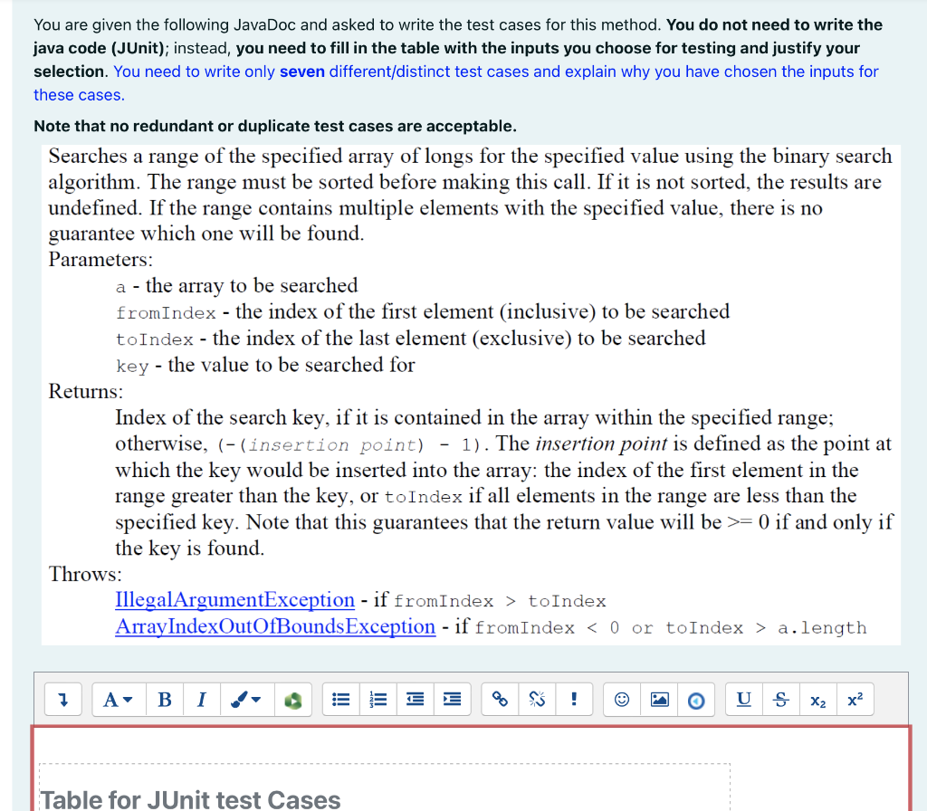Toggle strikethrough formatting
This screenshot has height=811, width=927.
780,700
